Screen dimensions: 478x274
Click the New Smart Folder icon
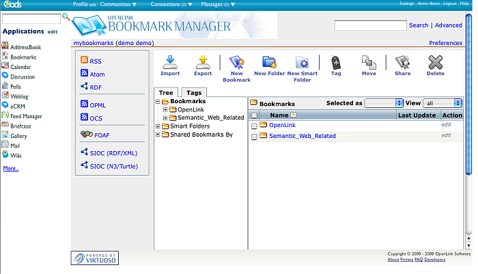point(302,62)
